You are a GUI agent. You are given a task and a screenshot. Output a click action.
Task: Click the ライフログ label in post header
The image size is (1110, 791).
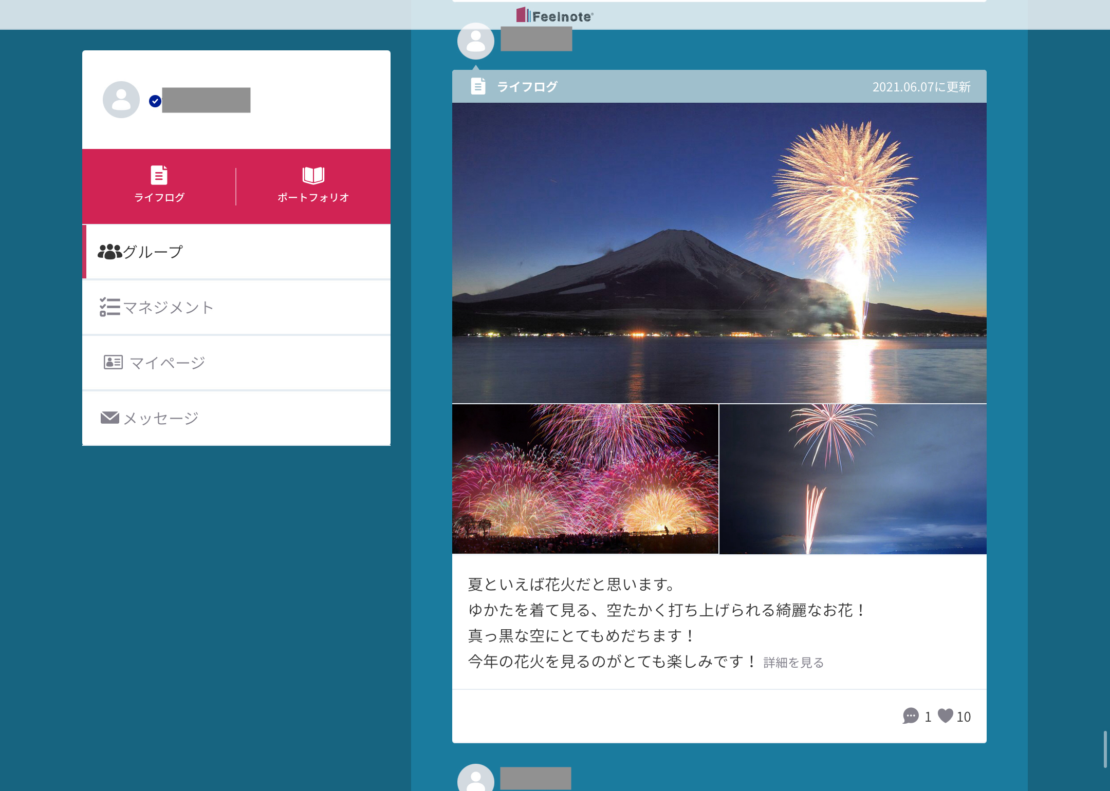pos(527,87)
